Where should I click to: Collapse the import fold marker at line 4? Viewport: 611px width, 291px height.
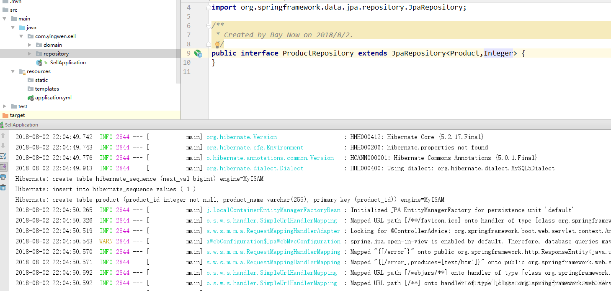click(209, 8)
